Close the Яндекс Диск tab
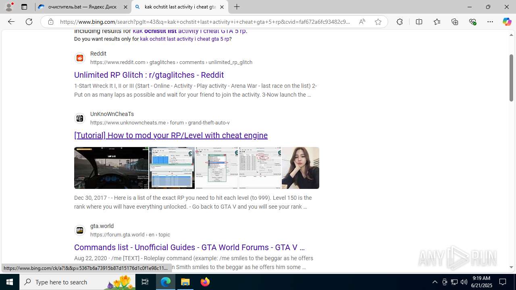The height and width of the screenshot is (290, 516). [x=125, y=7]
